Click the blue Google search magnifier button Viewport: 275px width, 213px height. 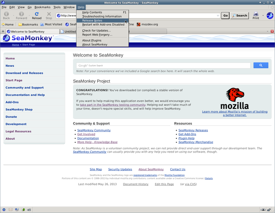[261, 65]
